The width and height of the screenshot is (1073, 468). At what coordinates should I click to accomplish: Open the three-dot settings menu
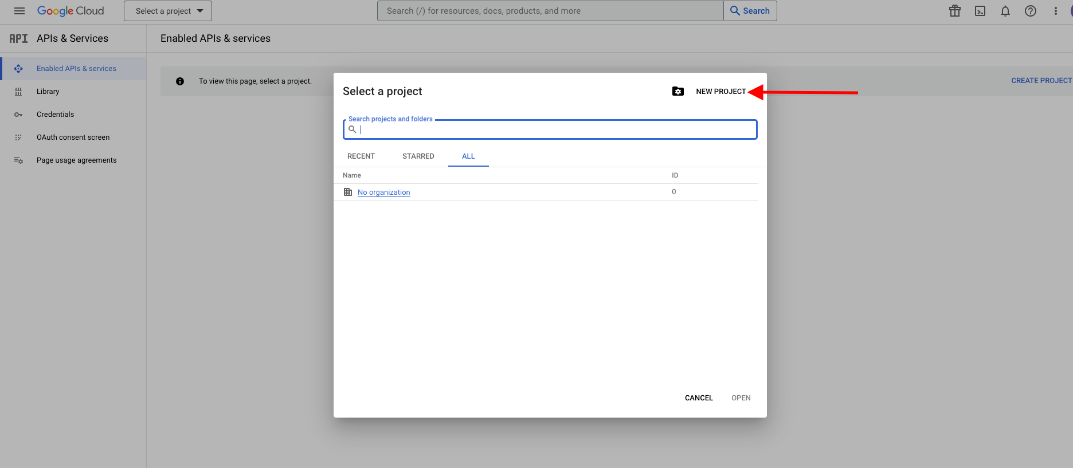1056,11
